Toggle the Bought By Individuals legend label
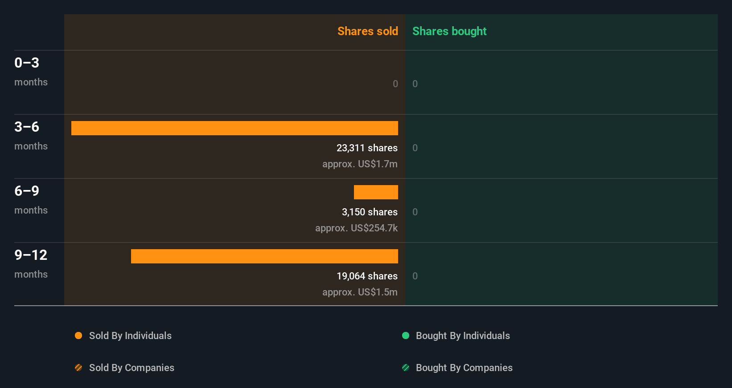Screen dimensions: 732x388 pos(463,335)
